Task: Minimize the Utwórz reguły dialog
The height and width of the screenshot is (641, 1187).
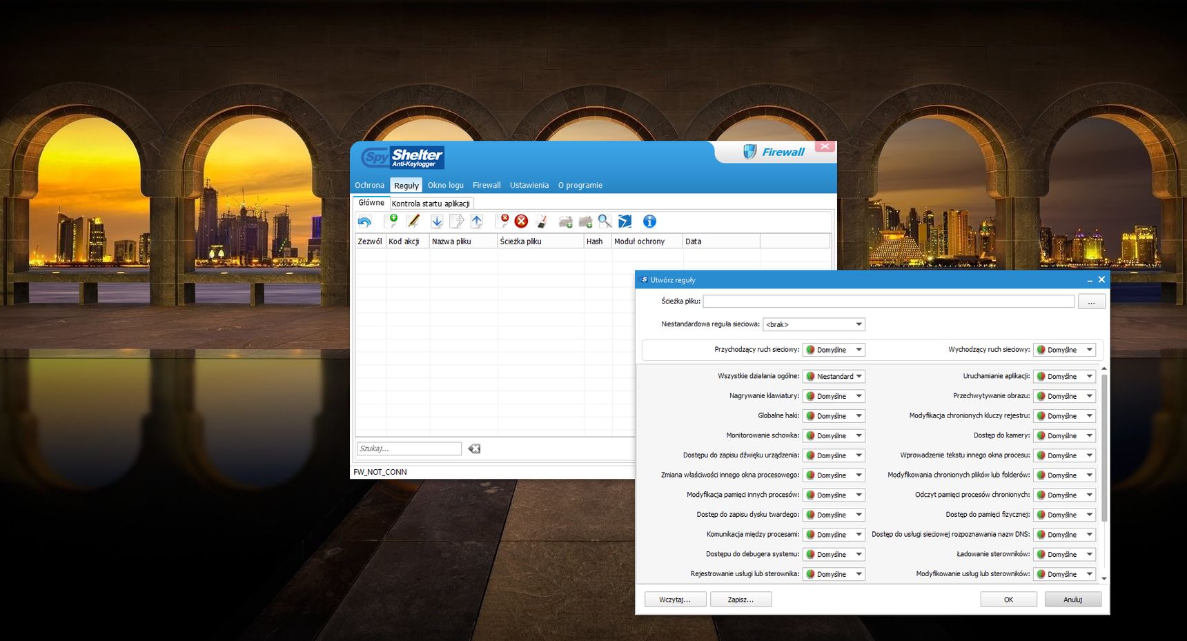Action: 1090,280
